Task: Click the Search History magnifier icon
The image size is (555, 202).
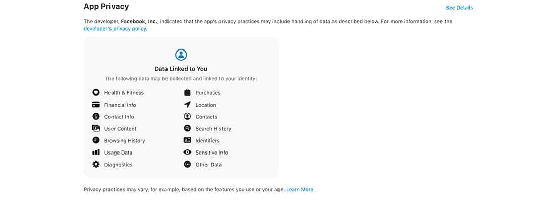Action: point(187,128)
